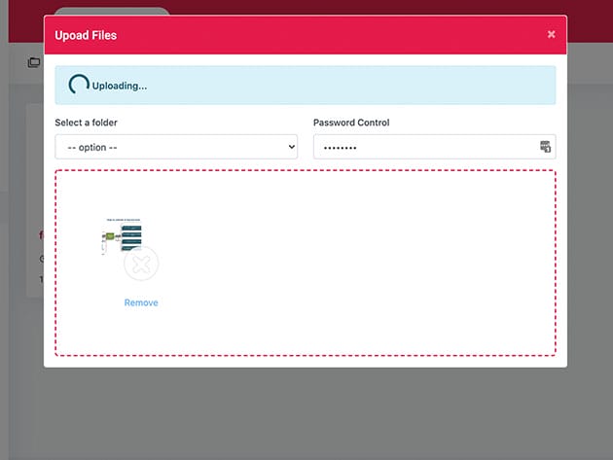
Task: Select the uploaded file preview thumbnail
Action: pos(124,236)
